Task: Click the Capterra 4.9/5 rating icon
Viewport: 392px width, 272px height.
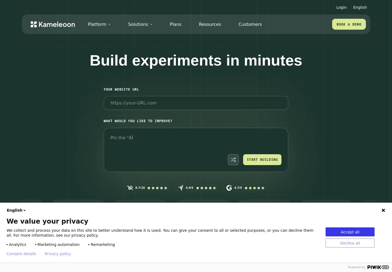Action: pyautogui.click(x=181, y=188)
